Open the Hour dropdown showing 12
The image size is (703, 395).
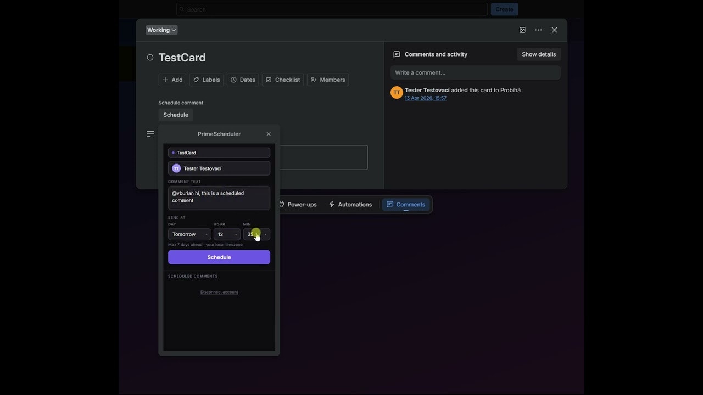click(227, 234)
